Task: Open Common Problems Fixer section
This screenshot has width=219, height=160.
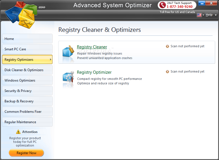Action: (x=27, y=111)
